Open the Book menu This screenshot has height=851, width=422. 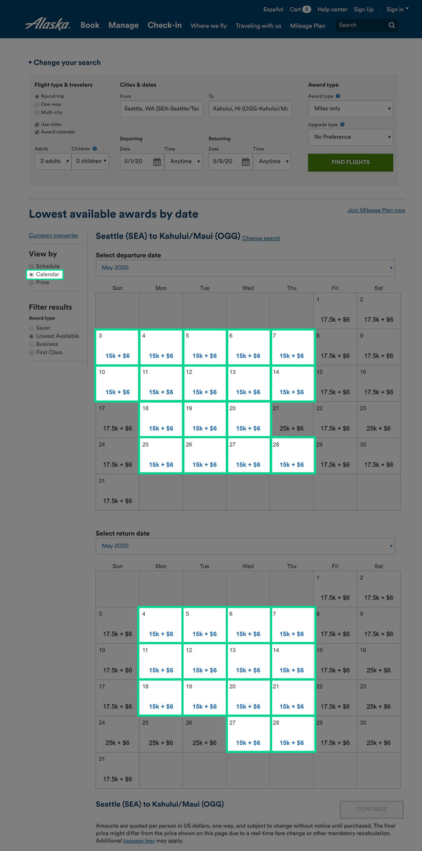click(x=90, y=25)
